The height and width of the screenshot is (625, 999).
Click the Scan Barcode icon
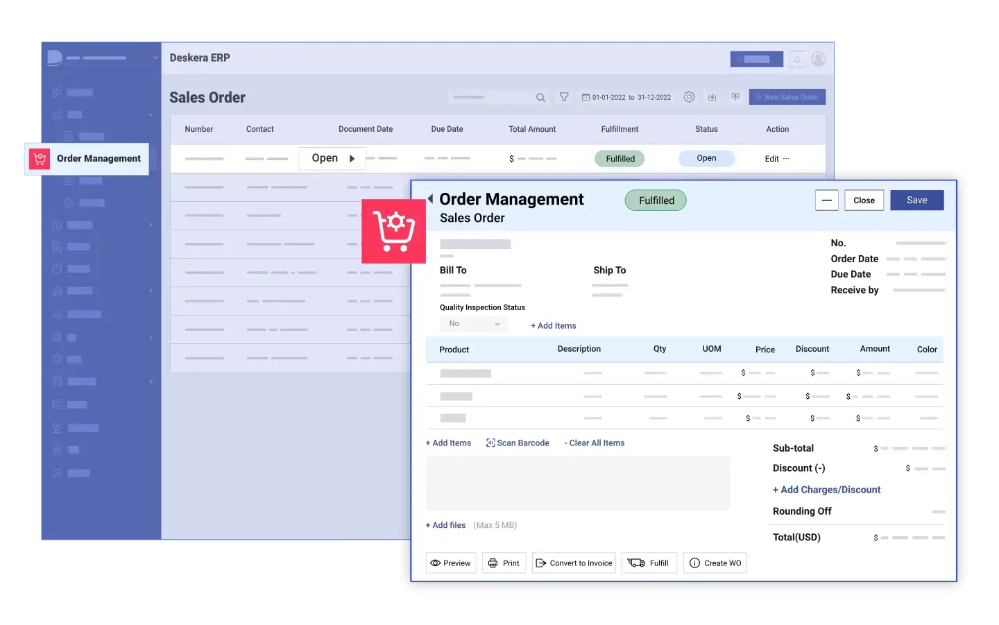tap(490, 443)
